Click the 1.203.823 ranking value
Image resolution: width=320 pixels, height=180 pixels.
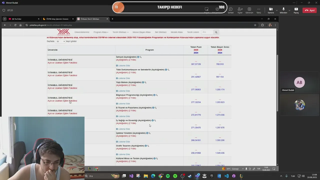220,102
